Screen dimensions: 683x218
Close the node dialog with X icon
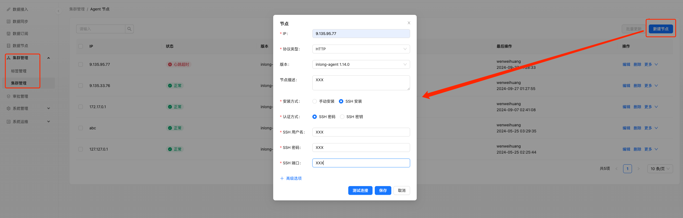(409, 23)
